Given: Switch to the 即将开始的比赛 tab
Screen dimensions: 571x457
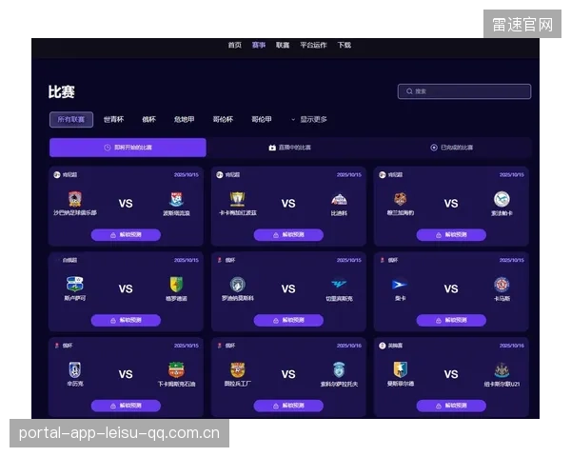Looking at the screenshot, I should coord(128,148).
